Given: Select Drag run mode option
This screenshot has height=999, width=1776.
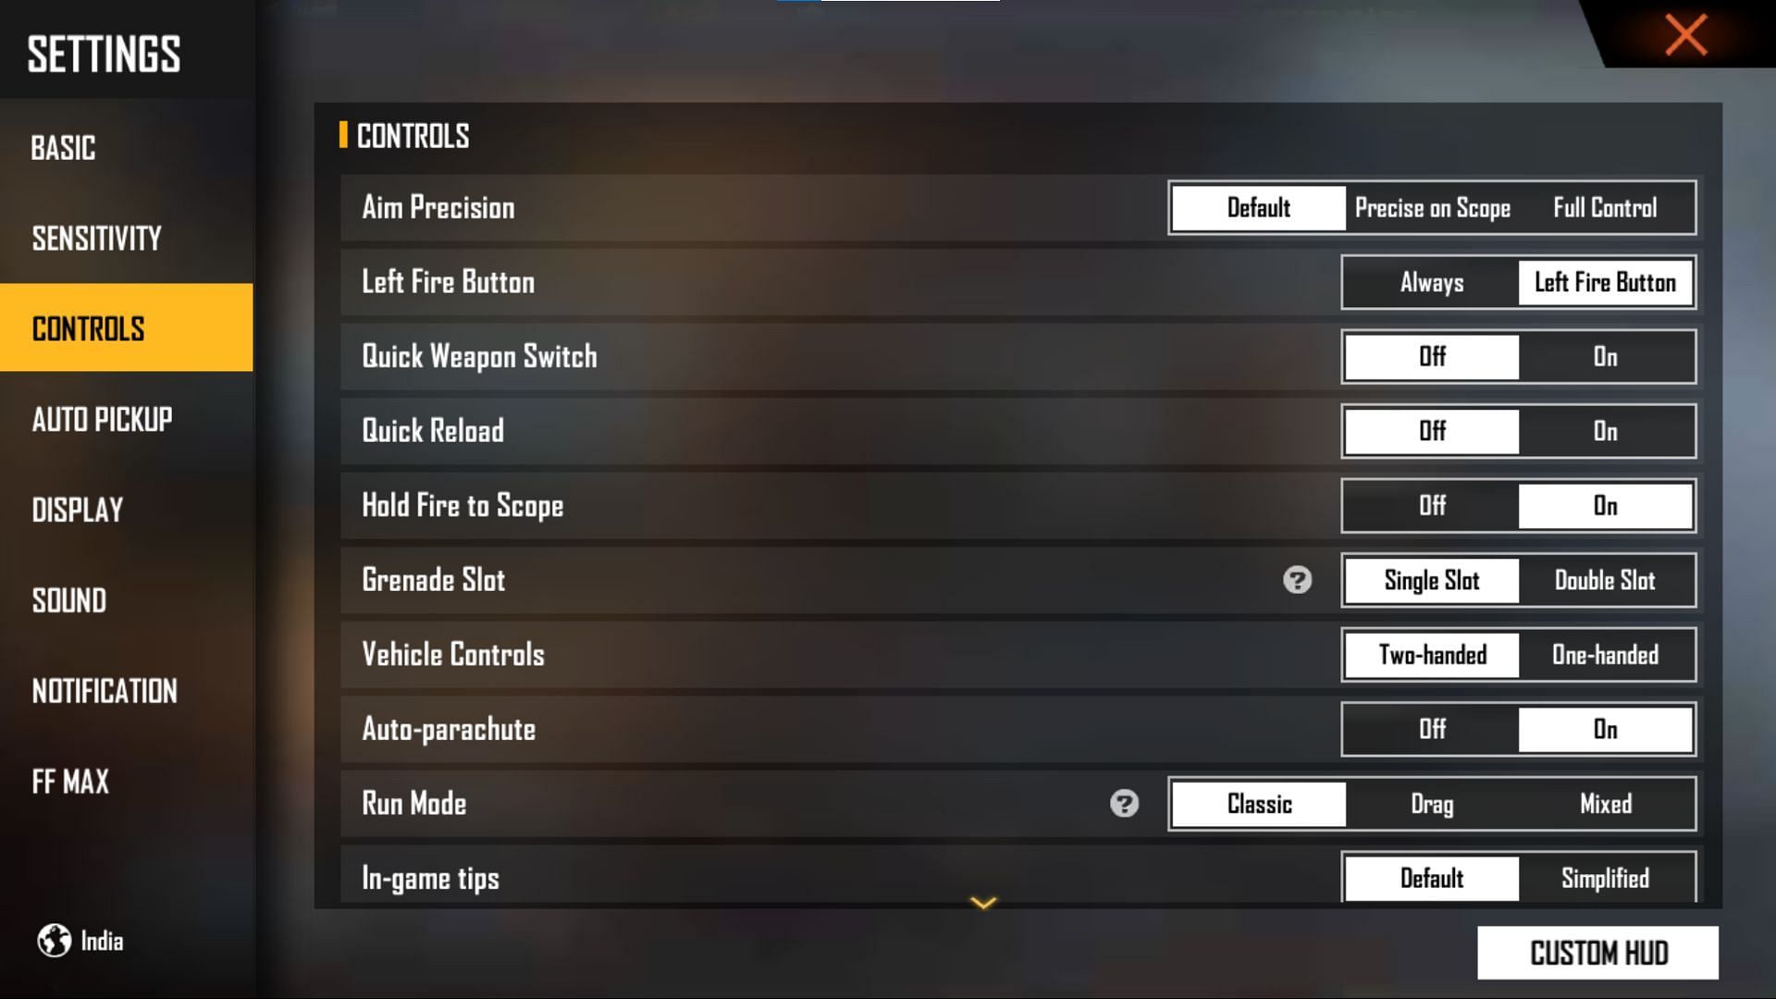Looking at the screenshot, I should (1431, 804).
